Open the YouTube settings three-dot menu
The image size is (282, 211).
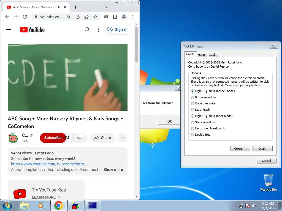tap(98, 30)
